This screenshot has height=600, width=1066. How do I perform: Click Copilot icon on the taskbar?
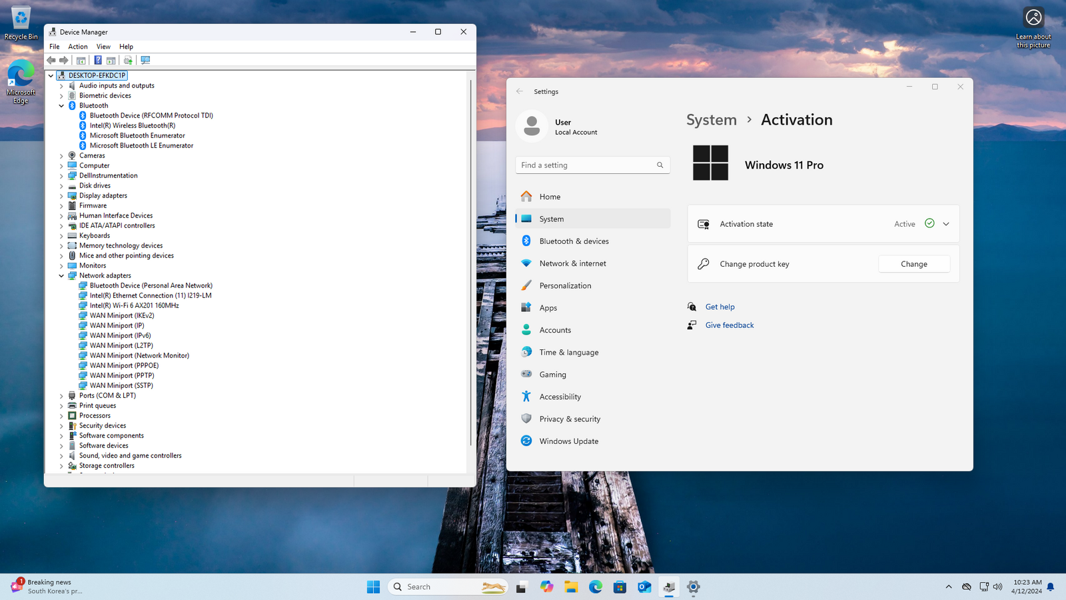point(546,587)
